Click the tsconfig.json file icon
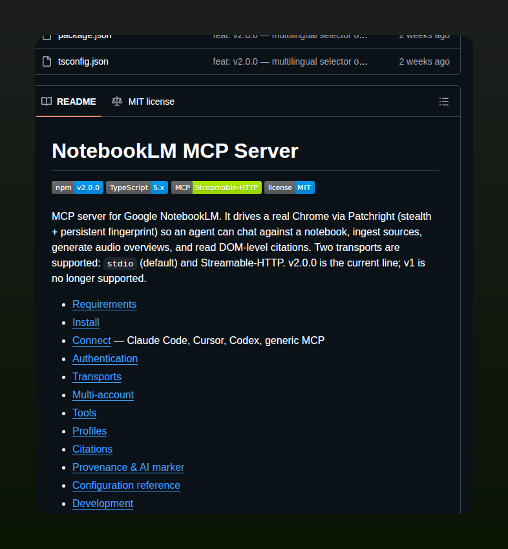This screenshot has width=508, height=549. (x=47, y=61)
